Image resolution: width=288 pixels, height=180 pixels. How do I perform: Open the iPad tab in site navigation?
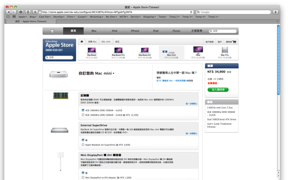point(156,31)
